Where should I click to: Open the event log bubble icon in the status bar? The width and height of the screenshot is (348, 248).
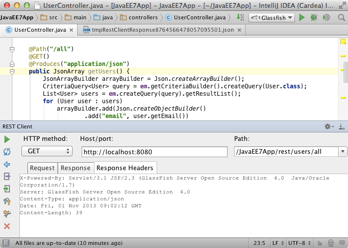342,243
